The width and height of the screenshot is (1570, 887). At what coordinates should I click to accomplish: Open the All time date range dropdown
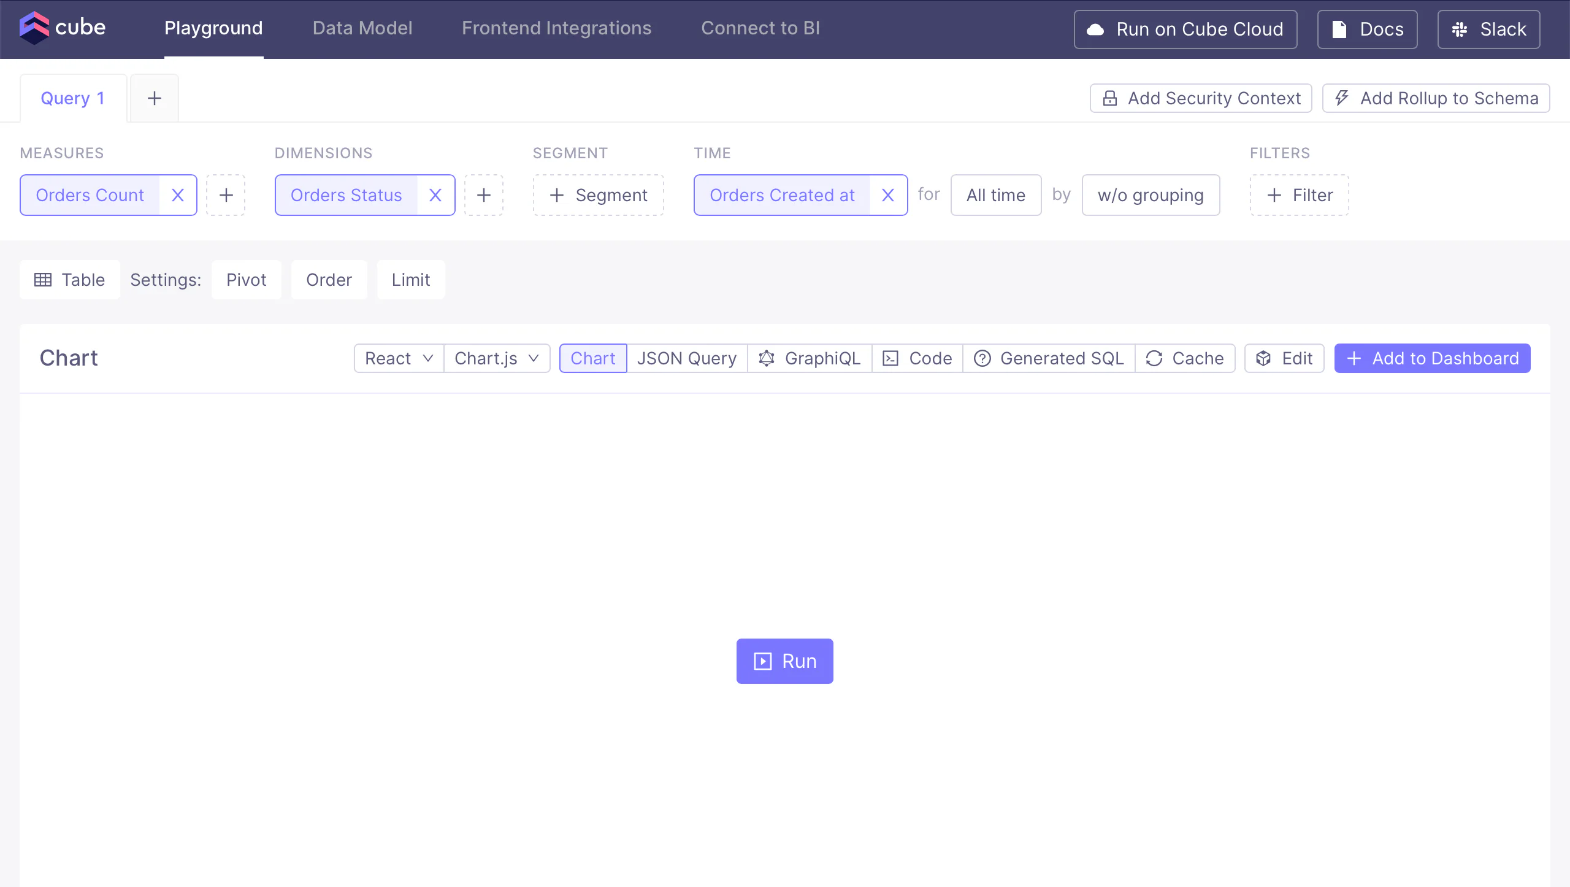pyautogui.click(x=995, y=195)
